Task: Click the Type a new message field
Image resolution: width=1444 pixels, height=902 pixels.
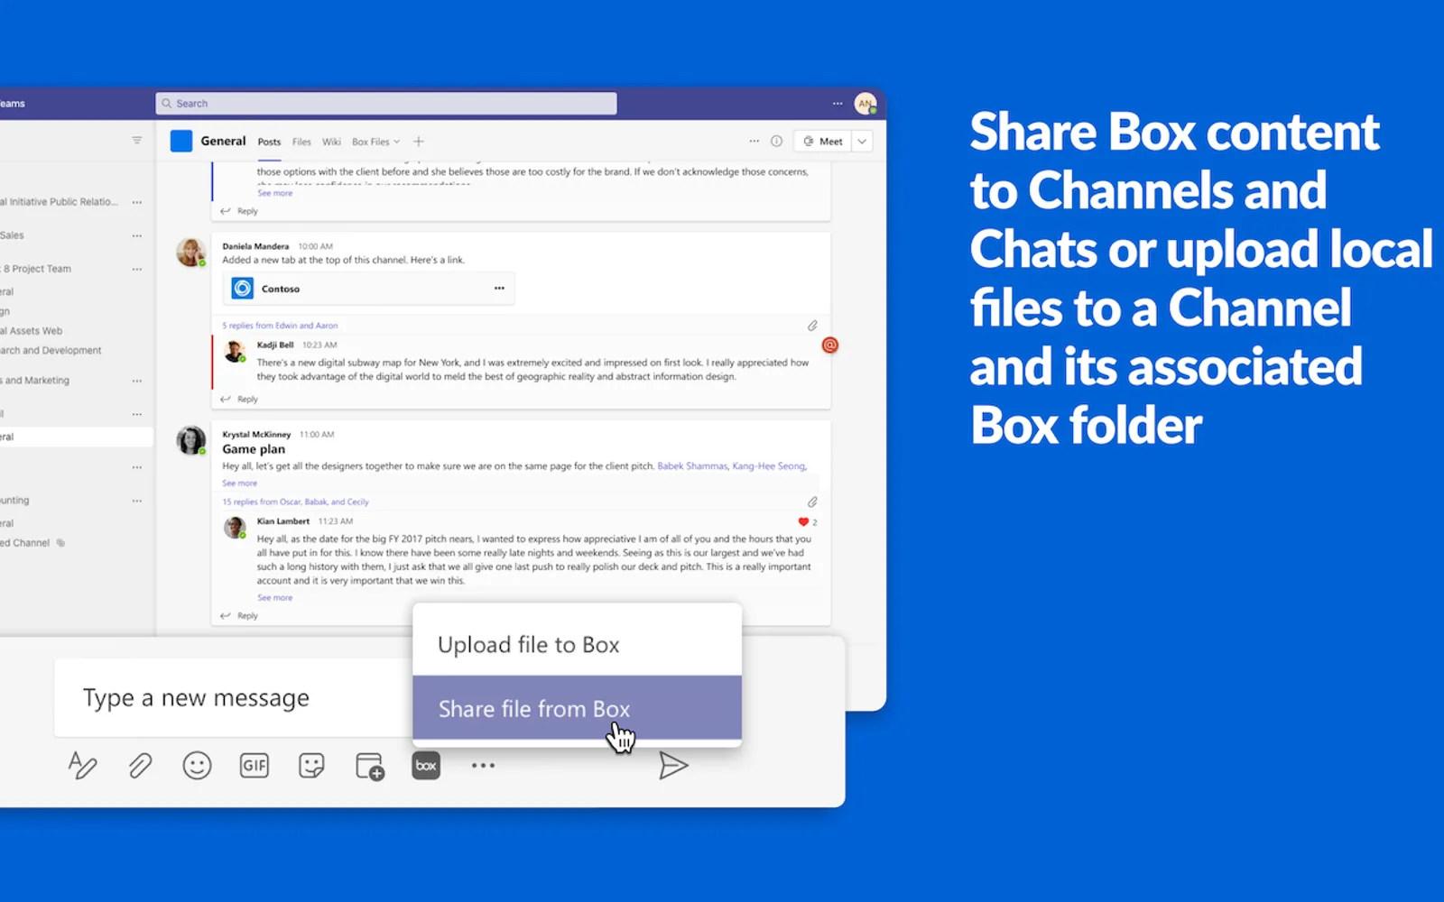Action: click(233, 697)
